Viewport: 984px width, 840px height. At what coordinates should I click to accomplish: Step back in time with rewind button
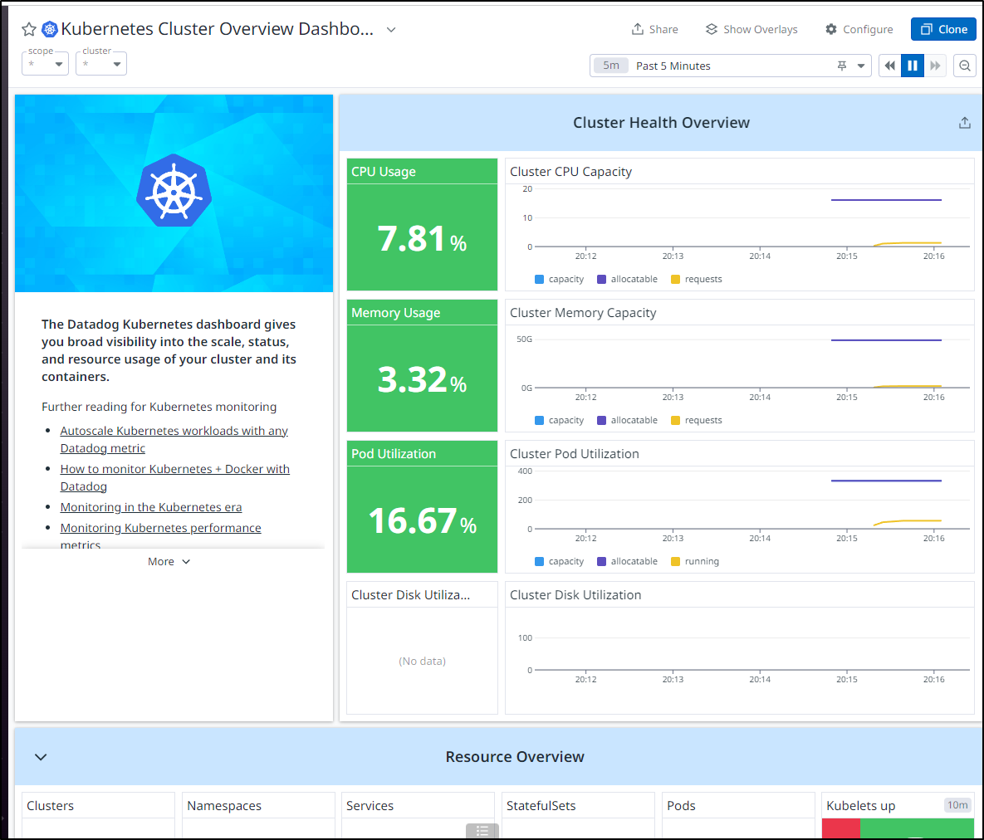(x=890, y=66)
